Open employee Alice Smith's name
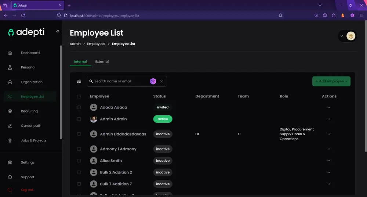The width and height of the screenshot is (367, 197). click(x=111, y=161)
